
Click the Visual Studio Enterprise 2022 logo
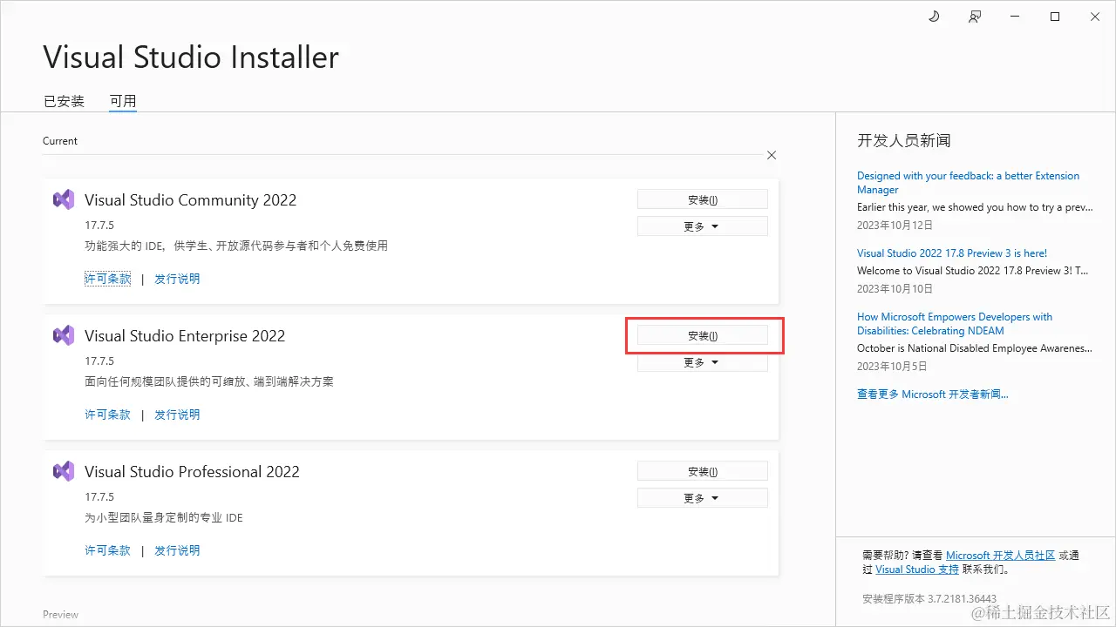coord(64,335)
